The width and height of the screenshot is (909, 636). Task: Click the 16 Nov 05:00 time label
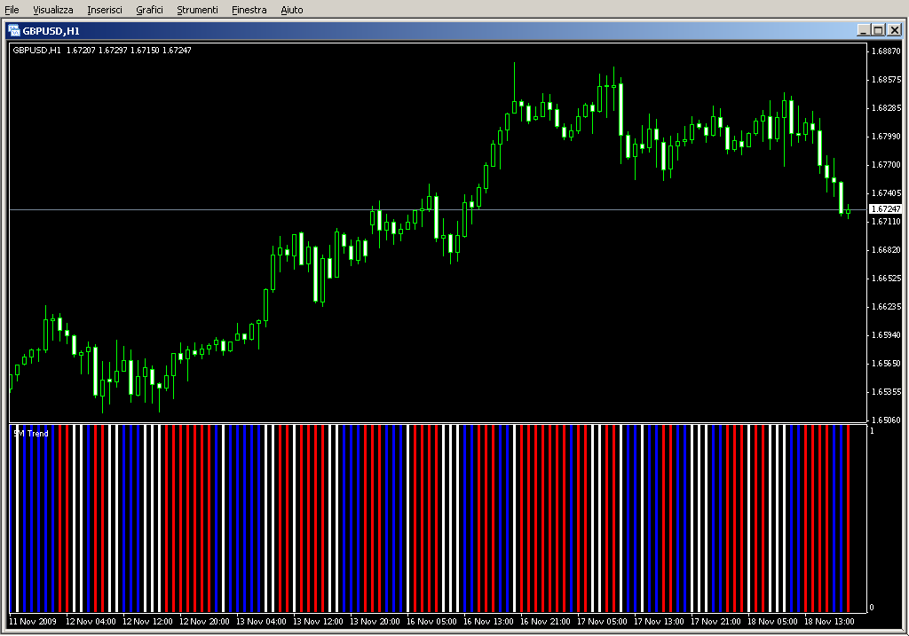(x=431, y=622)
